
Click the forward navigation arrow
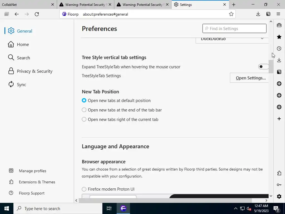tap(27, 14)
